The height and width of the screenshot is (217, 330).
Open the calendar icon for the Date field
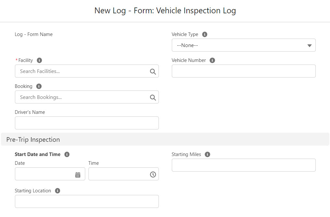(78, 174)
